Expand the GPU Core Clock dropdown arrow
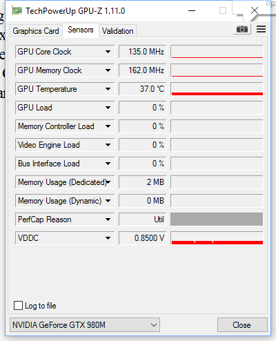The height and width of the screenshot is (341, 276). (x=108, y=52)
